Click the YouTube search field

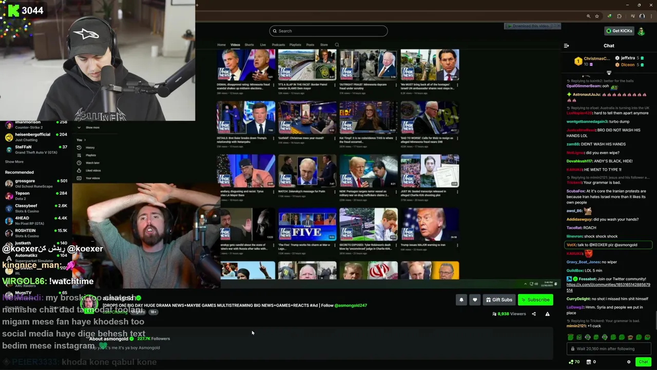(328, 31)
